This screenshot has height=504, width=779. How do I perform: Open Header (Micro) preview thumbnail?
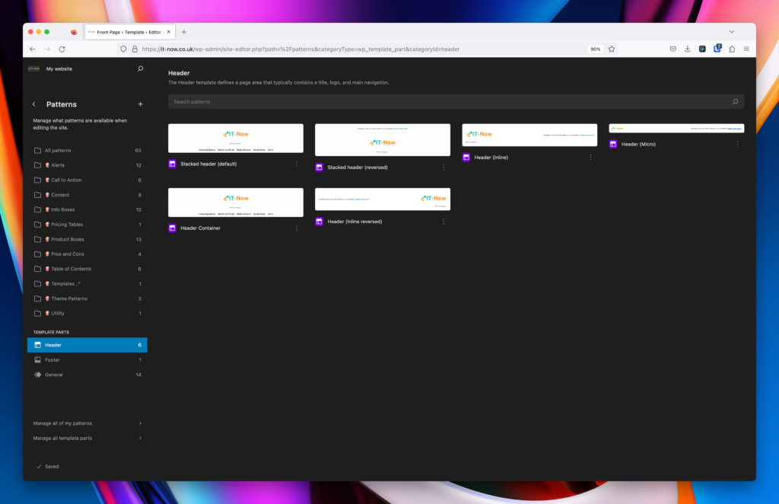pos(676,128)
